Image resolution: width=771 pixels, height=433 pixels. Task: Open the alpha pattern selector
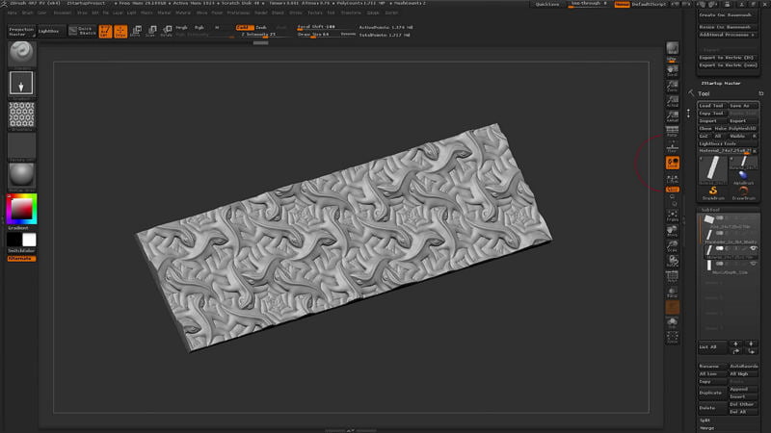tap(21, 115)
